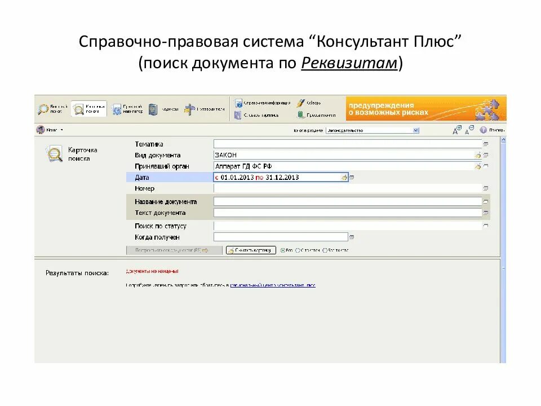Click the Текст документа input field

pyautogui.click(x=348, y=213)
